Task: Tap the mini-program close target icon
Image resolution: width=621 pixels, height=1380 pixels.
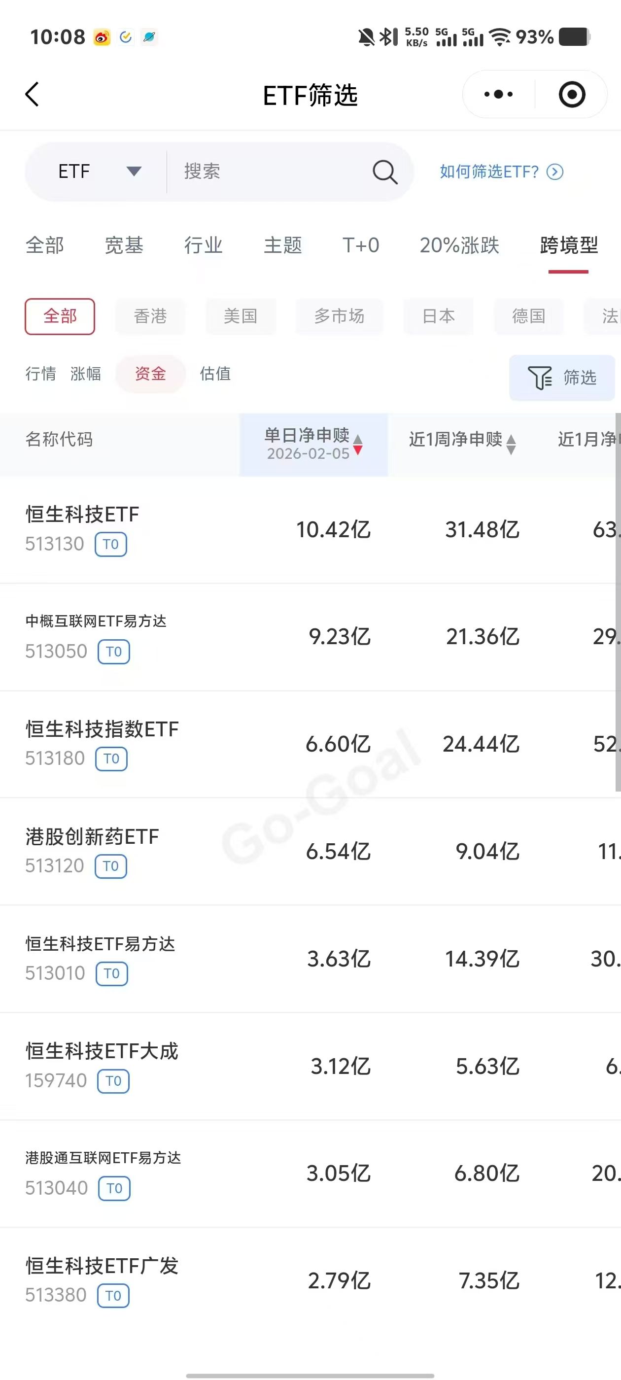Action: [x=572, y=94]
